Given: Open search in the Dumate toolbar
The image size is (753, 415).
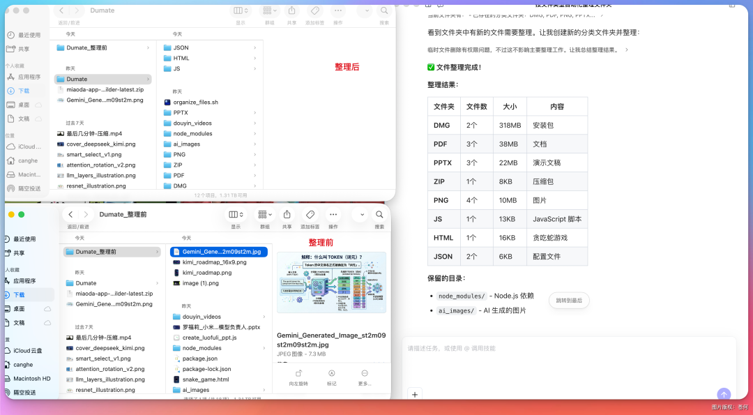Looking at the screenshot, I should coord(384,11).
